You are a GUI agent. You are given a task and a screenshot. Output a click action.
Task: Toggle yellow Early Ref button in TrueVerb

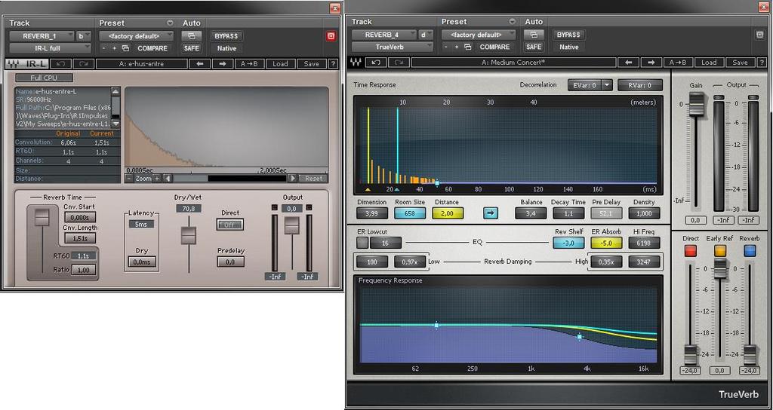[x=720, y=251]
